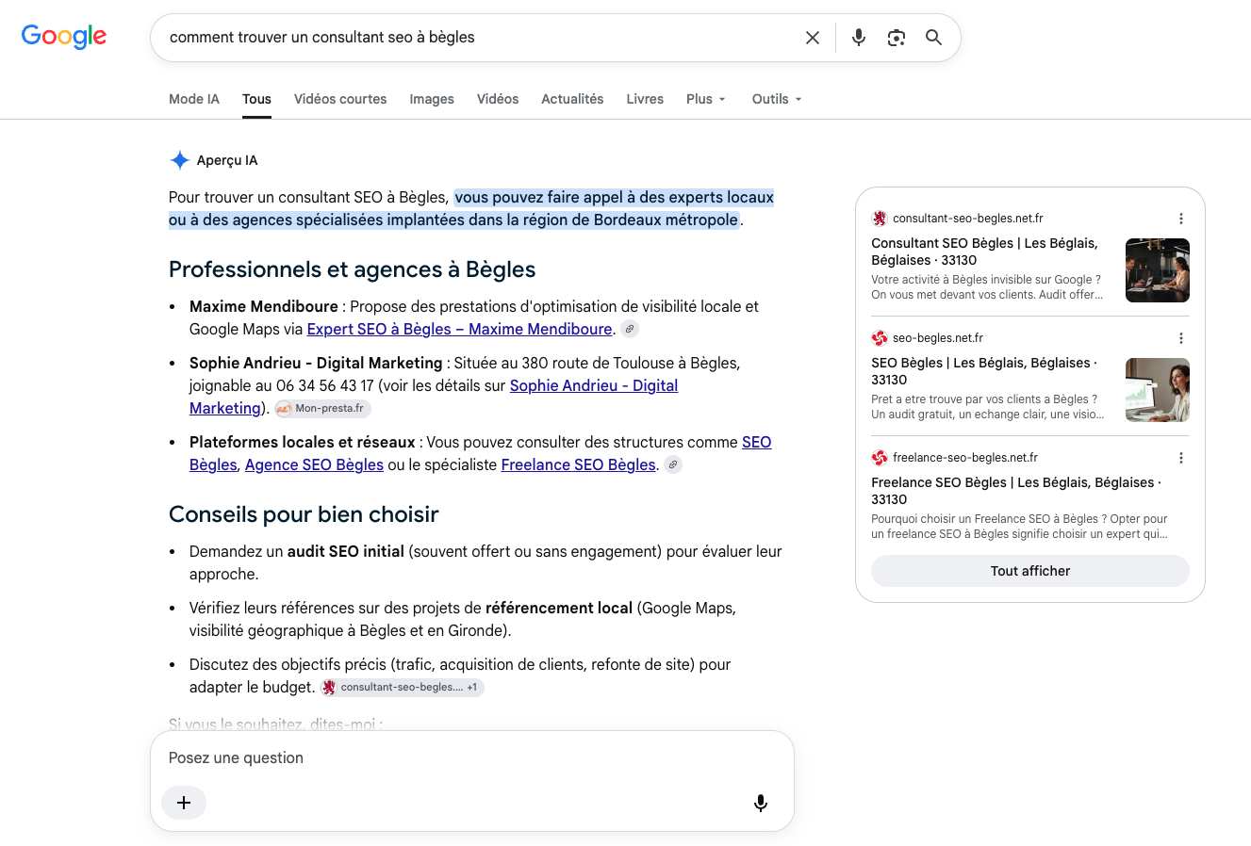Open Consultant SEO Bègles card title
Image resolution: width=1251 pixels, height=846 pixels.
coord(984,252)
